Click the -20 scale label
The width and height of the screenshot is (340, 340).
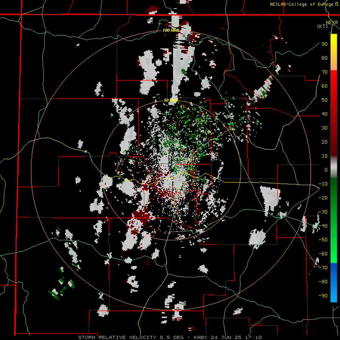(x=323, y=198)
